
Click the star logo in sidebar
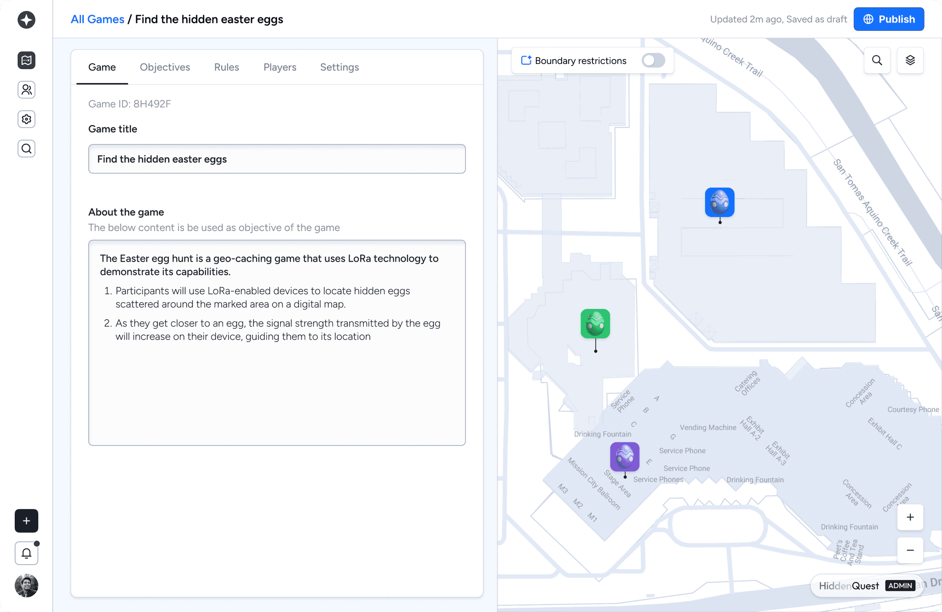(x=26, y=20)
